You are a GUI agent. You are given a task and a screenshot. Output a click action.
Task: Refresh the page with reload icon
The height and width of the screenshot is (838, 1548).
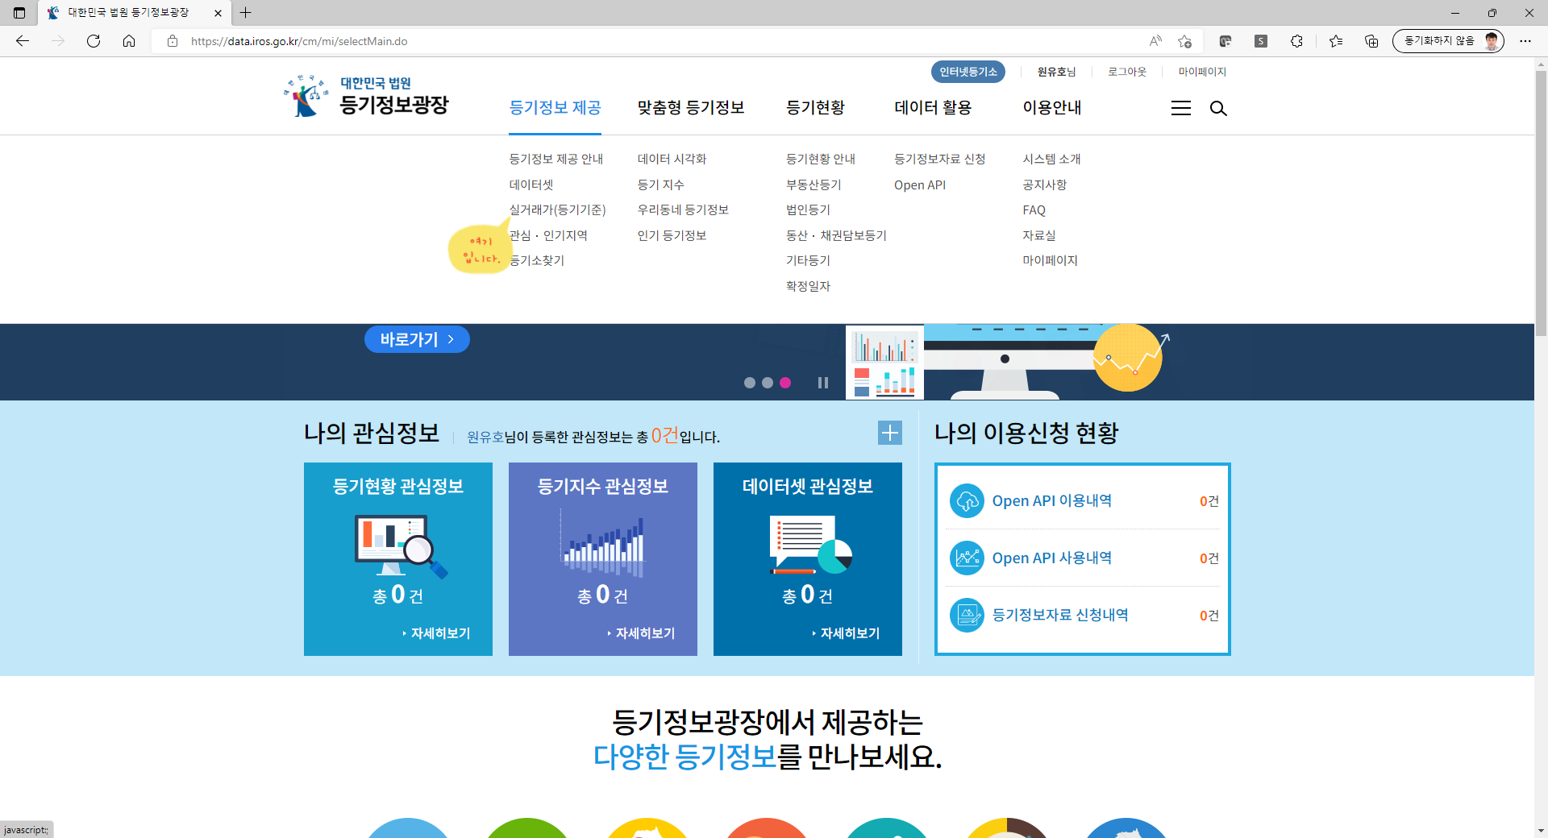coord(94,41)
